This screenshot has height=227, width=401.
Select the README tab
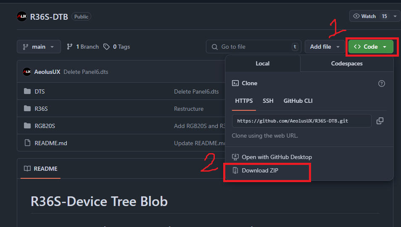point(40,169)
